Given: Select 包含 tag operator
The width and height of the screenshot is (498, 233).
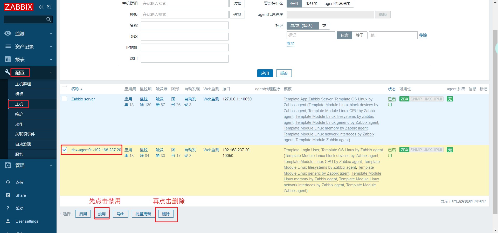Looking at the screenshot, I should tap(344, 35).
